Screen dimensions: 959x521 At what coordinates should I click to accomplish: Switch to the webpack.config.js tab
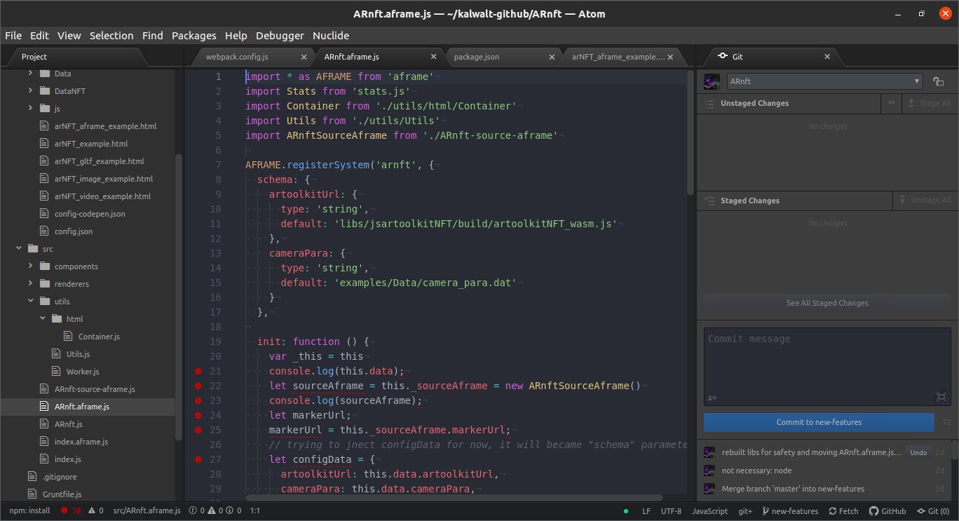click(x=237, y=57)
